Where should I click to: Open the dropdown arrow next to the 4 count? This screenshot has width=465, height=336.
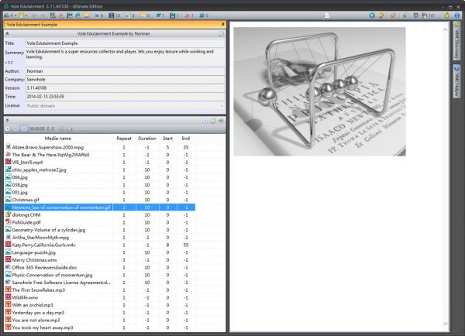(x=15, y=15)
